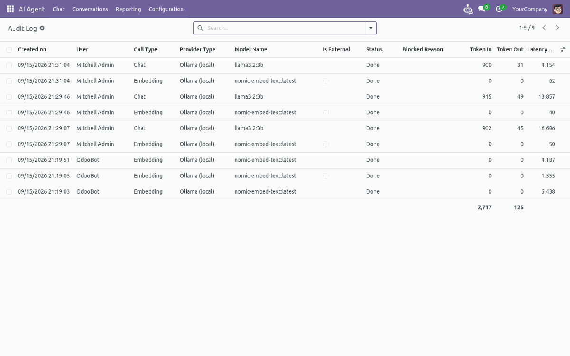
Task: Click the 1-9 / 9 pager counter
Action: pos(527,28)
